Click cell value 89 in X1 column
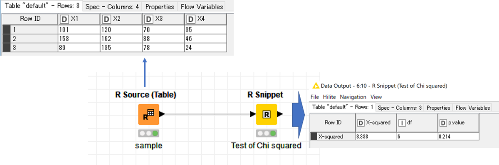The image size is (499, 165). click(79, 47)
